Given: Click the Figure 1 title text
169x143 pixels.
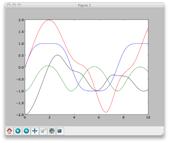Looking at the screenshot, I should click(84, 5).
